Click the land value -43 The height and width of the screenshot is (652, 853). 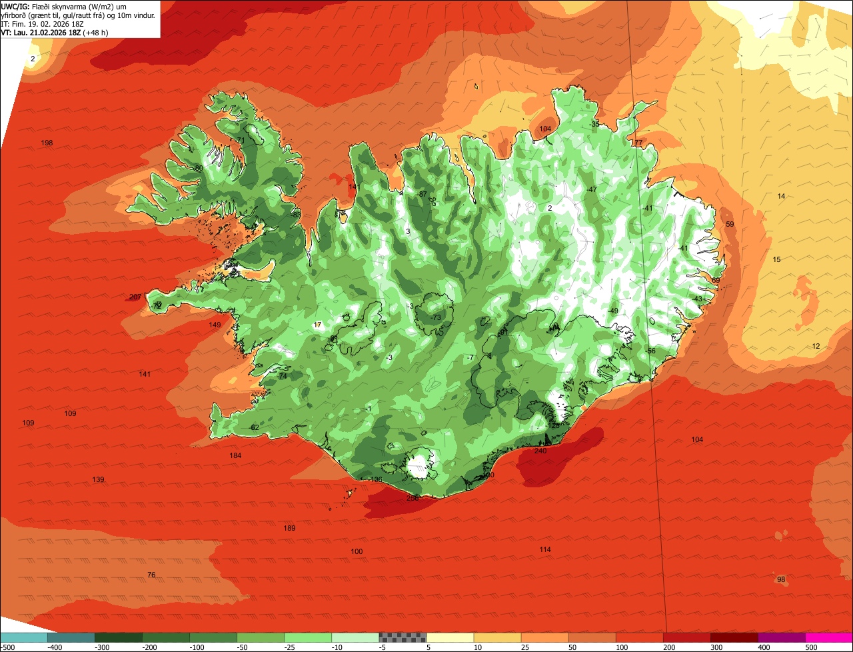pos(697,299)
